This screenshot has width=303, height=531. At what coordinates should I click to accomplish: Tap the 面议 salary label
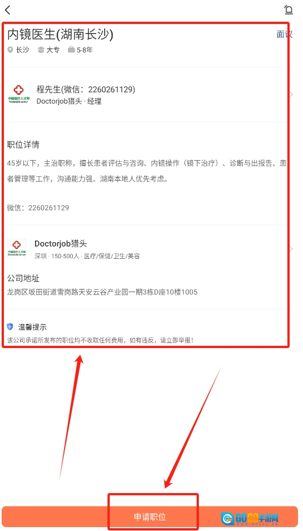coord(284,34)
